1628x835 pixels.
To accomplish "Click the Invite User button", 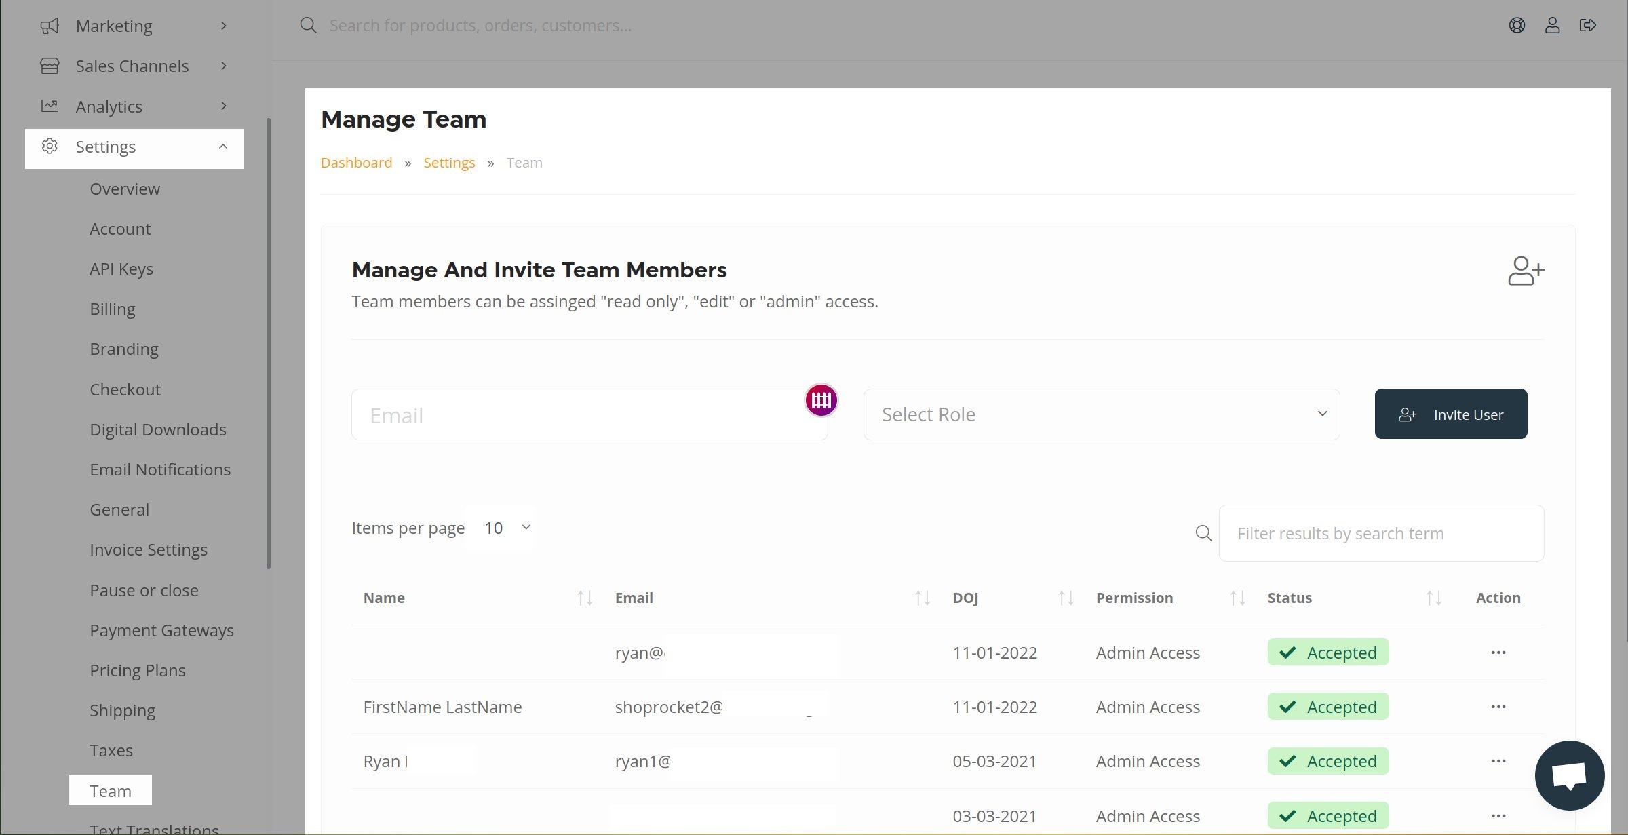I will [x=1451, y=414].
